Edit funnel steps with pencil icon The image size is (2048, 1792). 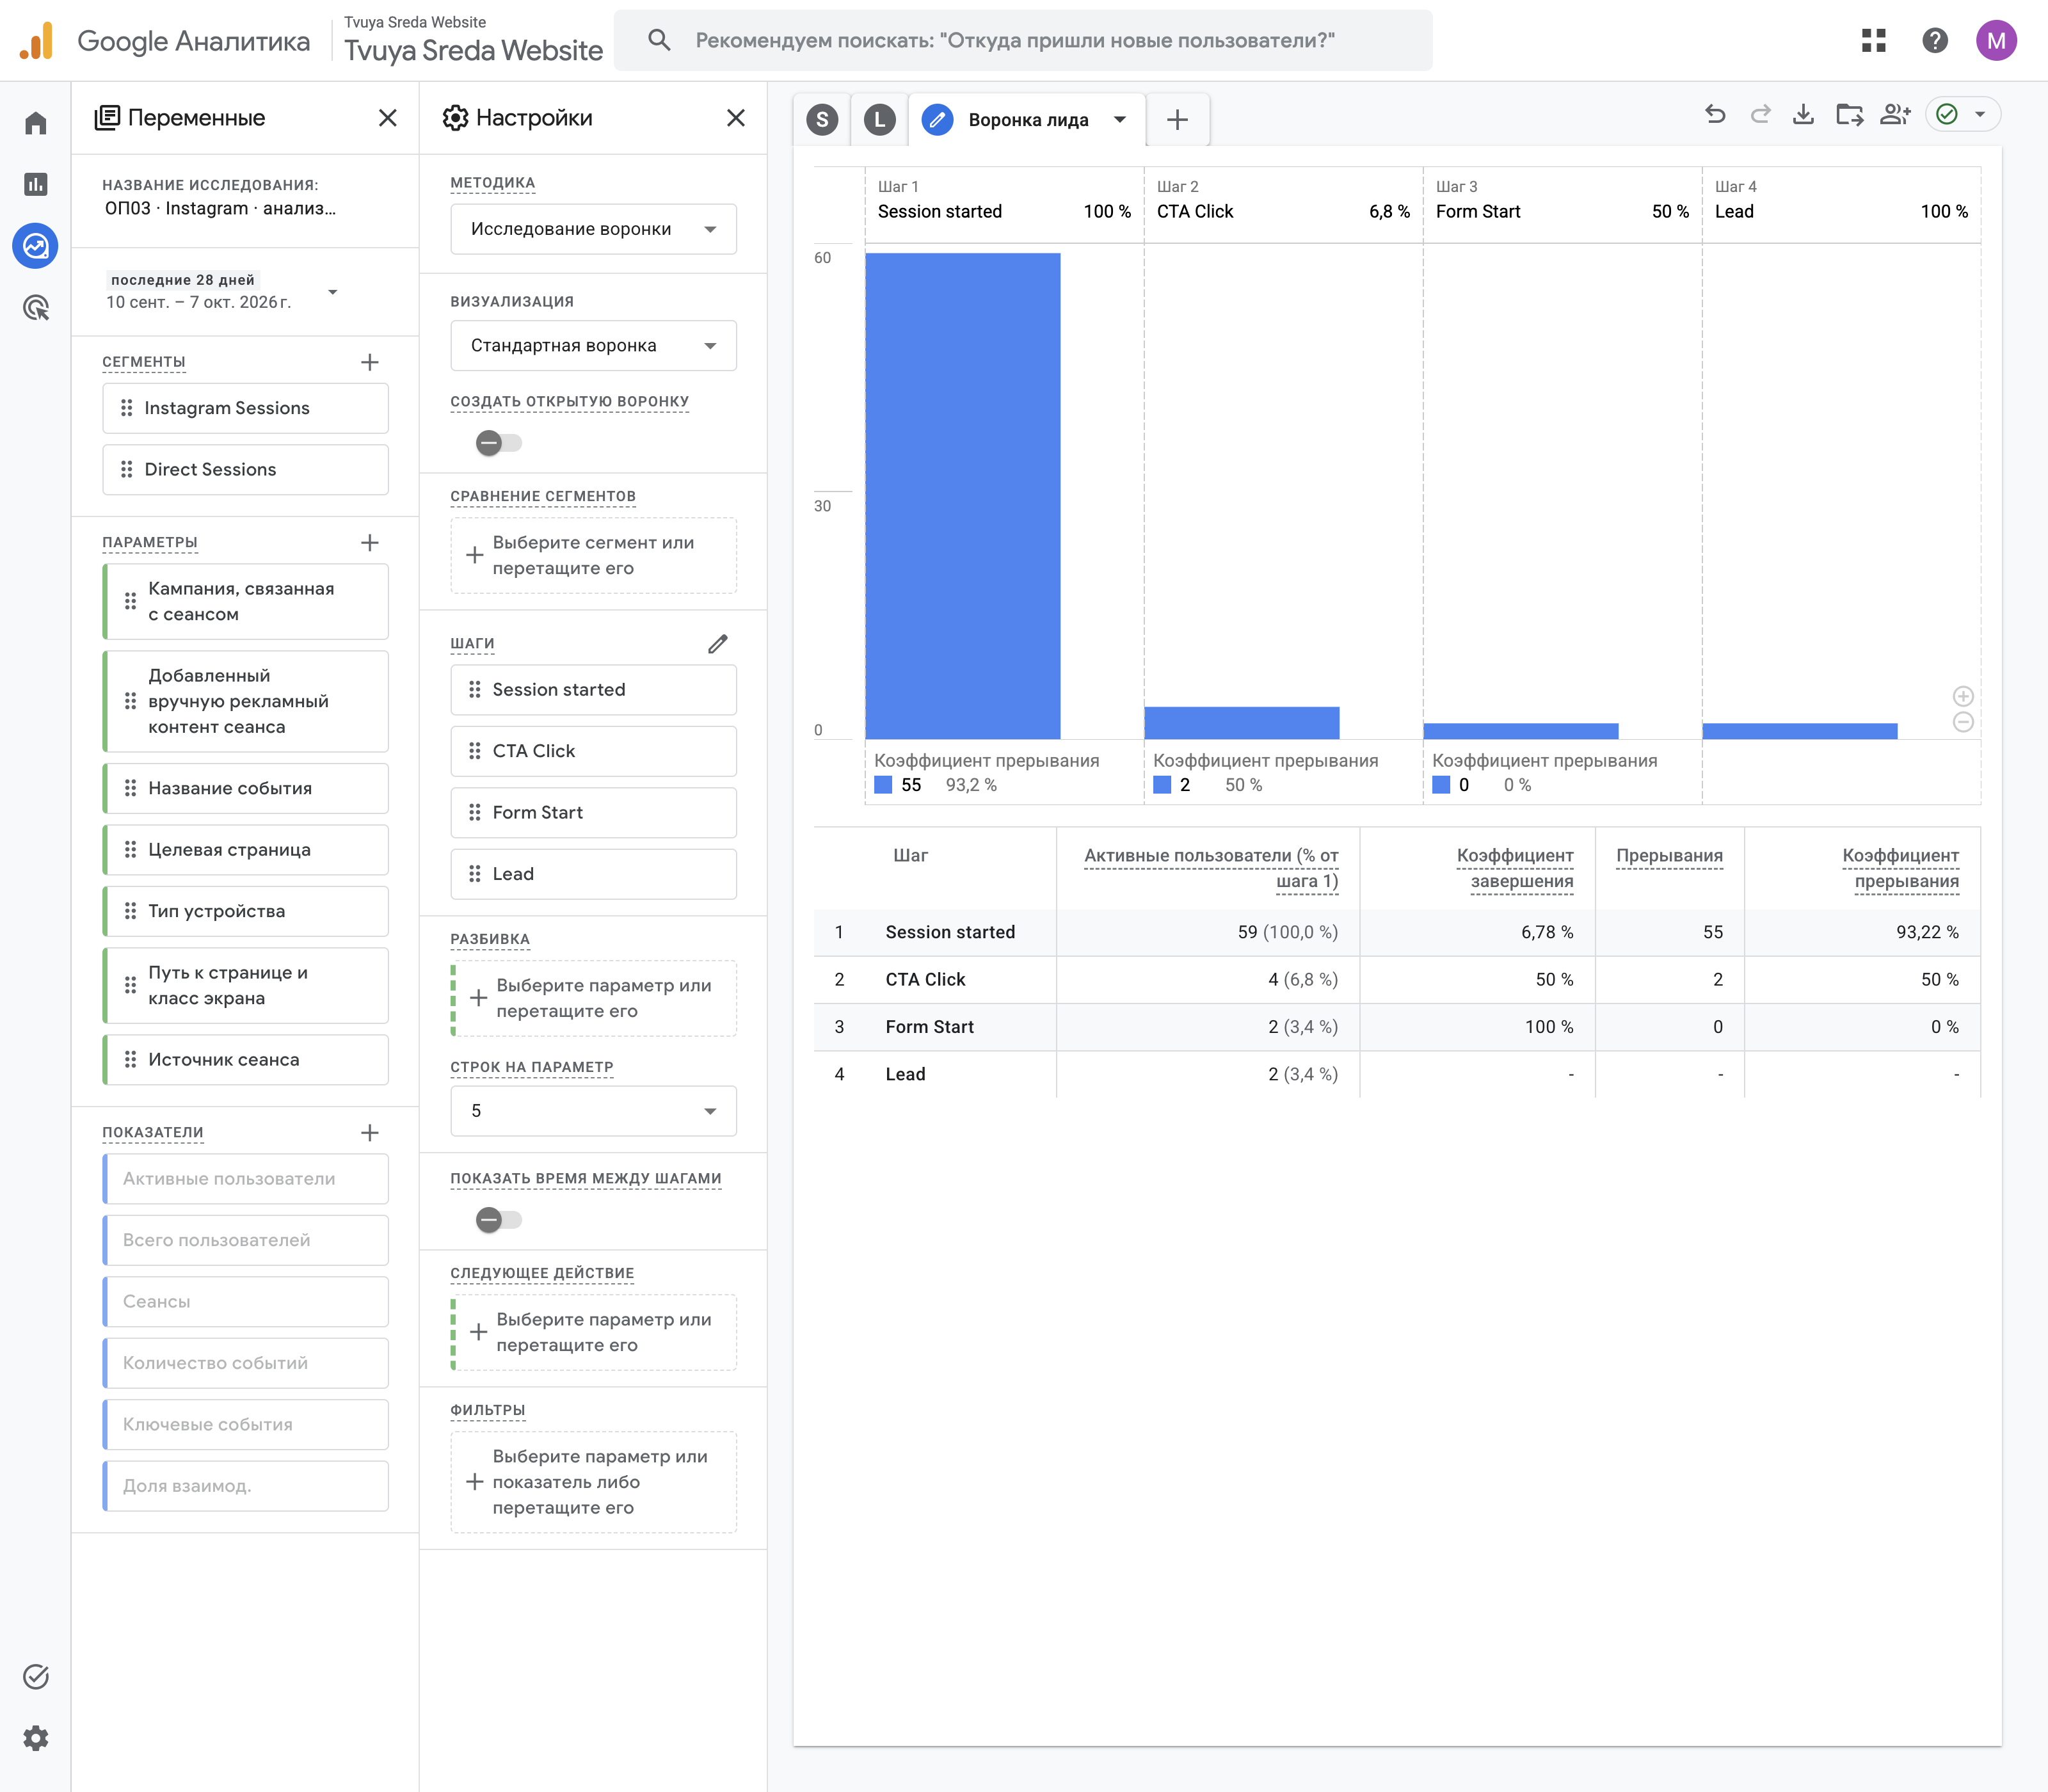pyautogui.click(x=718, y=643)
